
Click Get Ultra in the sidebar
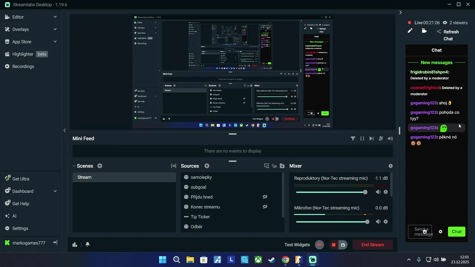(x=20, y=179)
